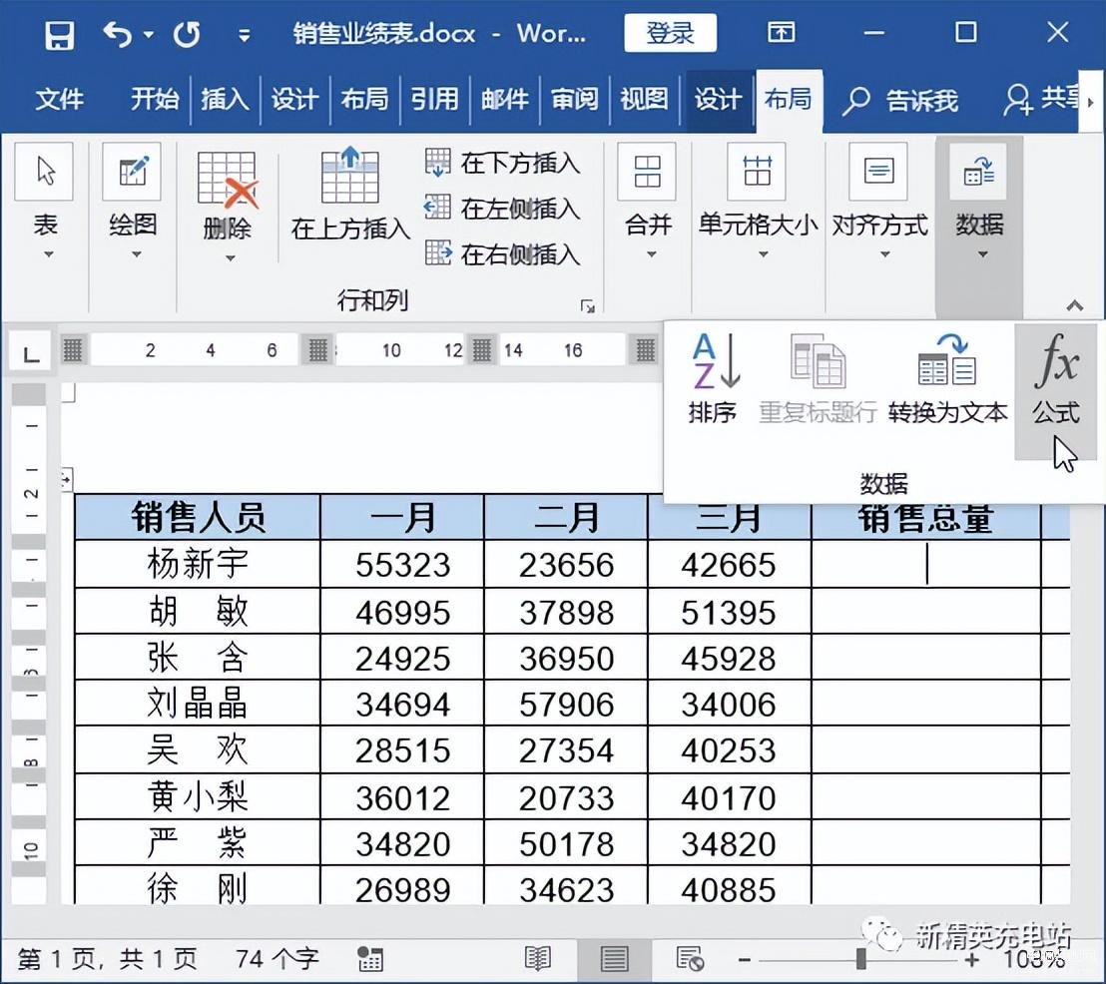Collapse the ribbon with the up chevron

(x=1073, y=305)
